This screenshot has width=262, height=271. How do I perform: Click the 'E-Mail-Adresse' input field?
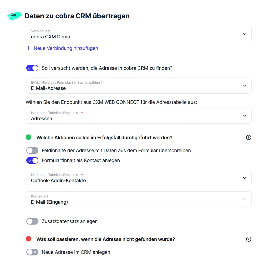coord(107,89)
